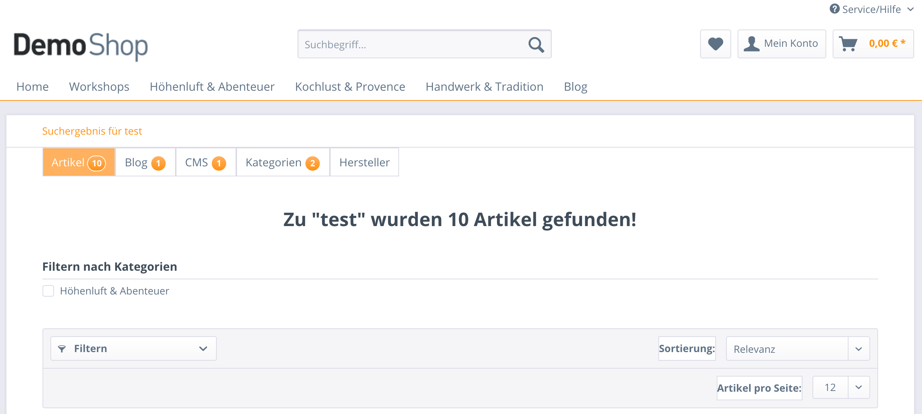
Task: Open Mein Konto account button
Action: click(x=782, y=44)
